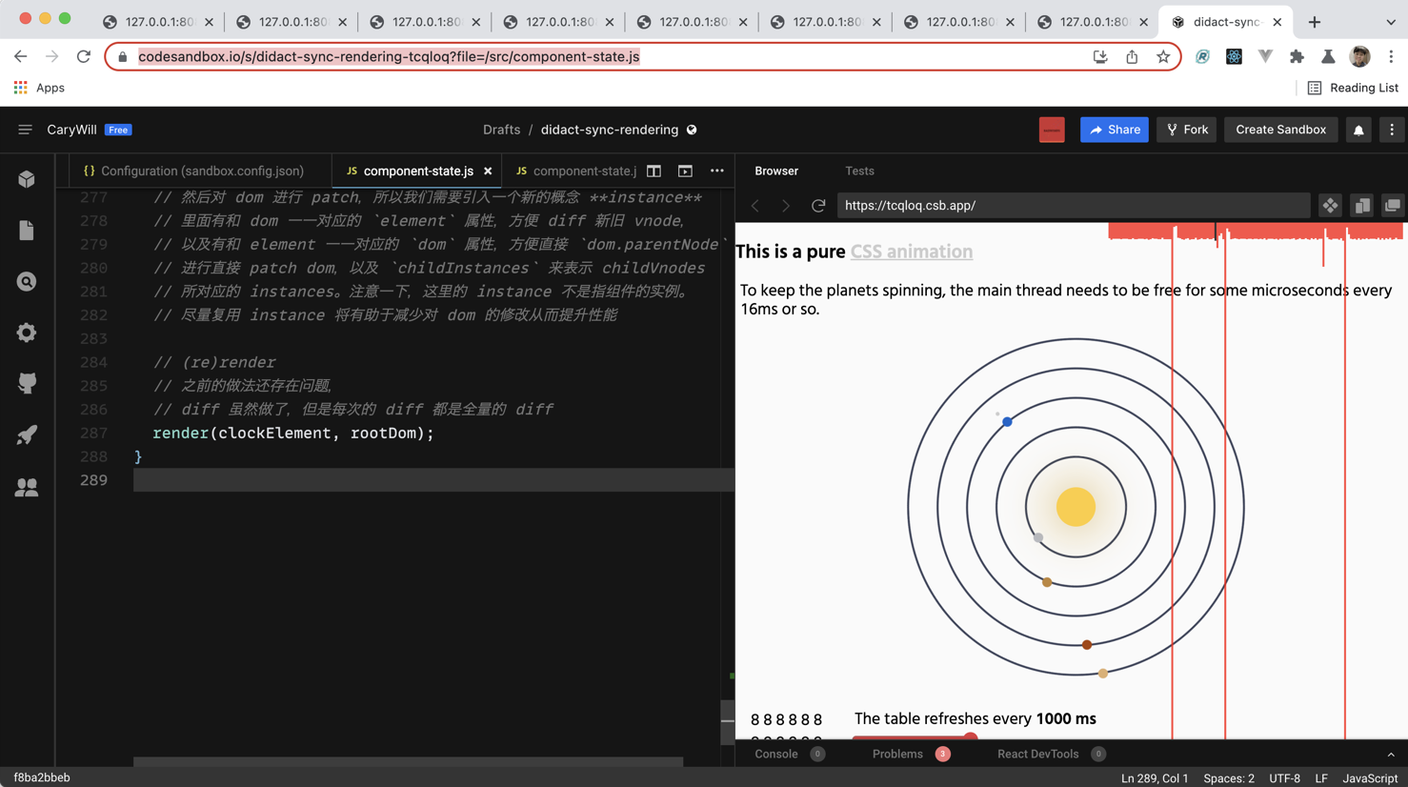Image resolution: width=1408 pixels, height=787 pixels.
Task: Fork the current sandbox
Action: click(1185, 130)
